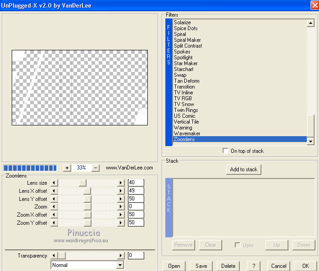Select the Wavemaker filter

[187, 133]
